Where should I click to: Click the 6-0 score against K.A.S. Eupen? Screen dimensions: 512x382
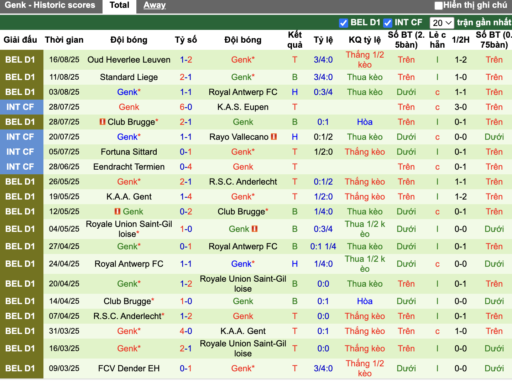click(186, 107)
